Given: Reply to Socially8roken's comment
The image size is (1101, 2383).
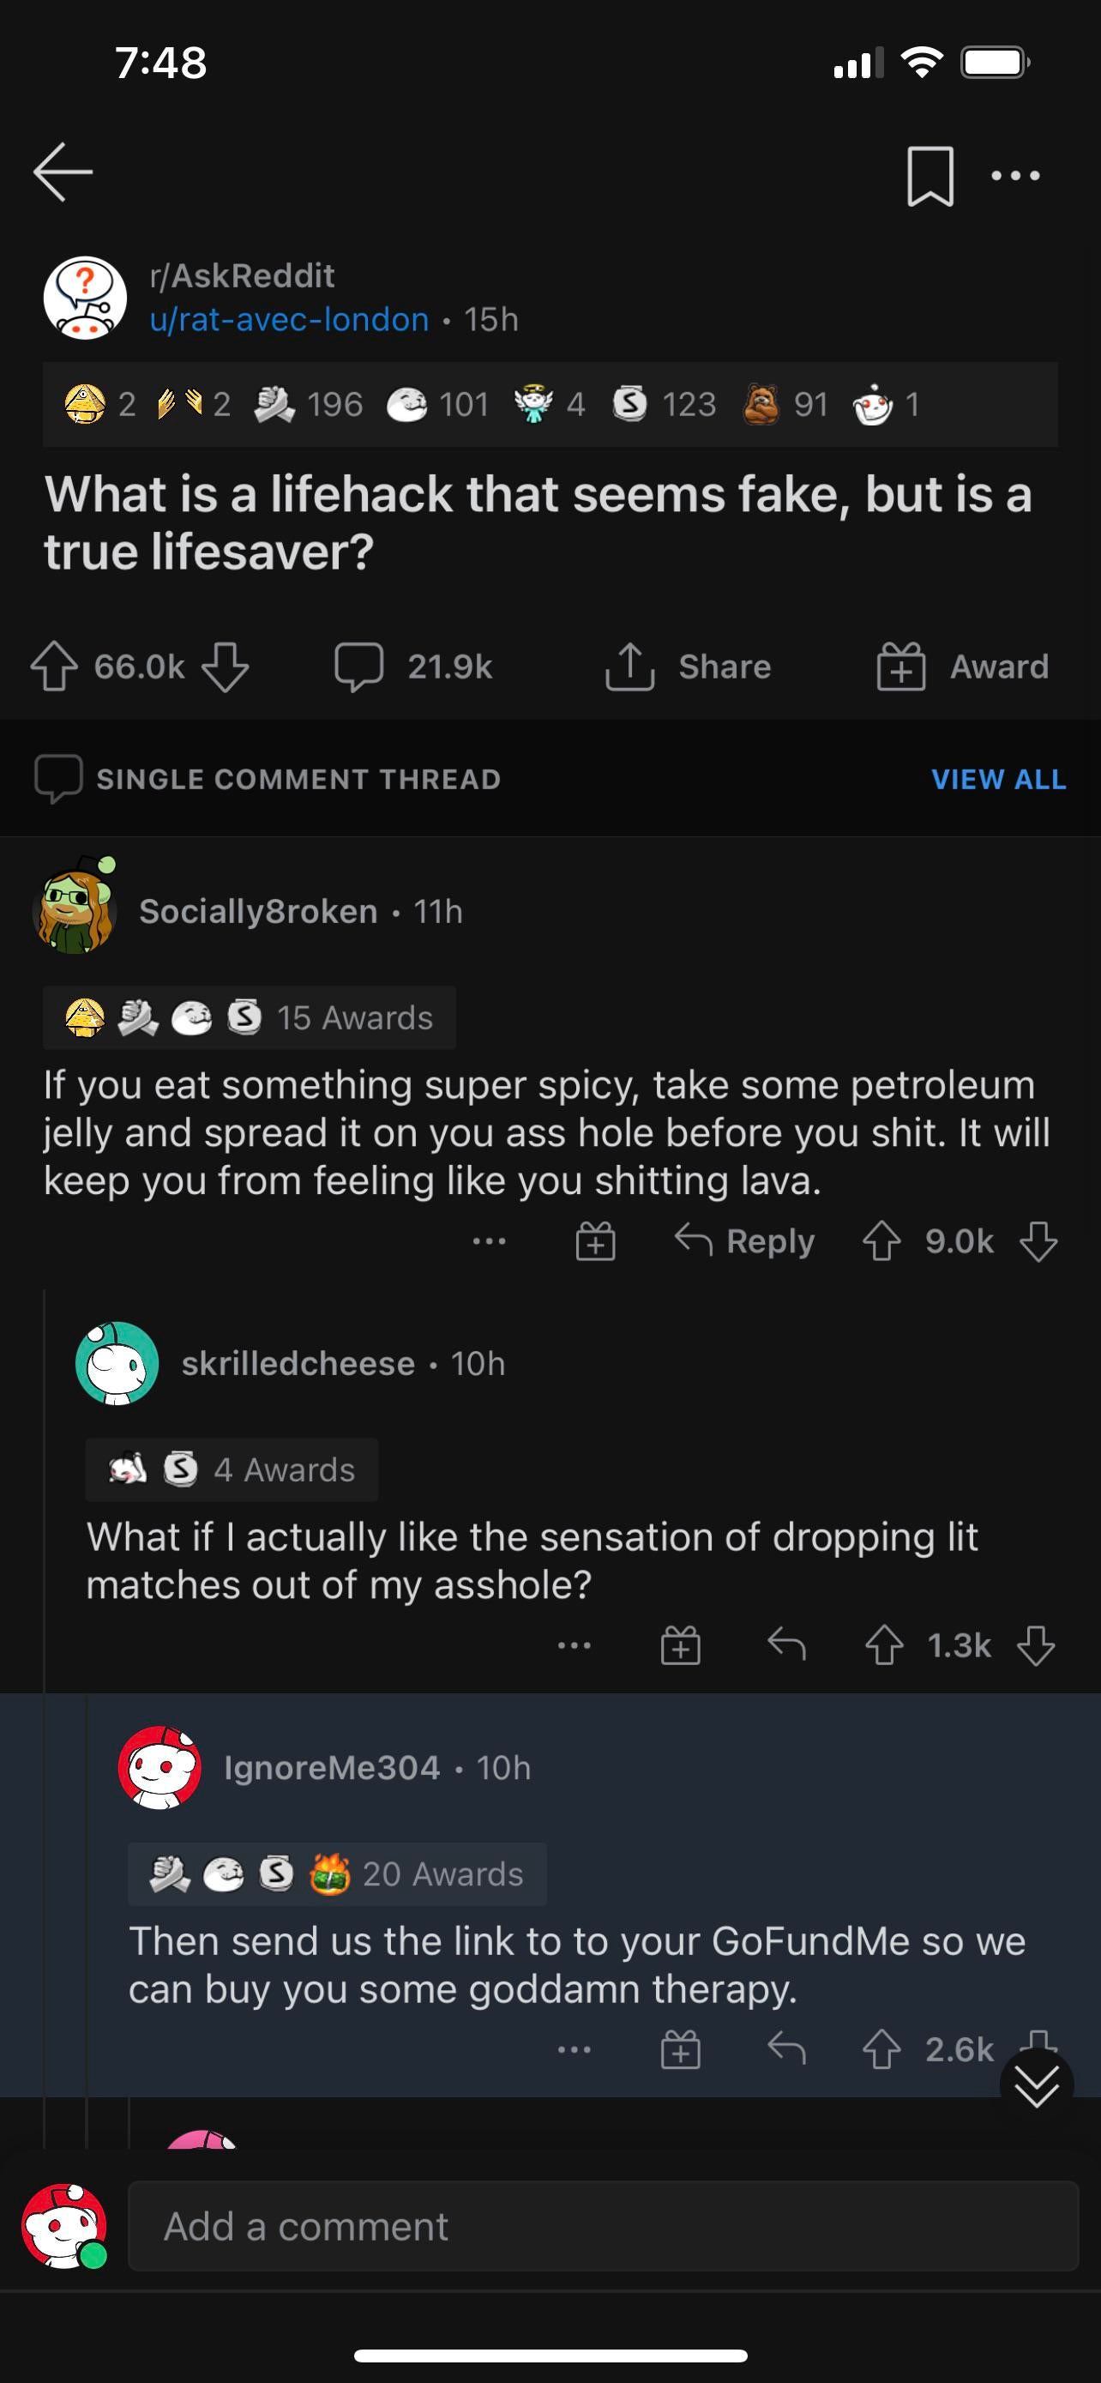Looking at the screenshot, I should click(745, 1240).
